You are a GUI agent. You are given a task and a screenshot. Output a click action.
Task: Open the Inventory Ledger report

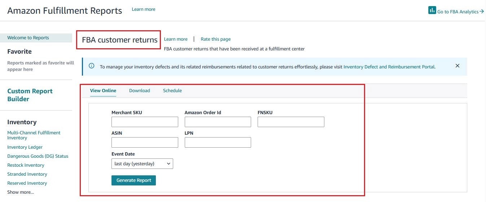click(x=25, y=147)
